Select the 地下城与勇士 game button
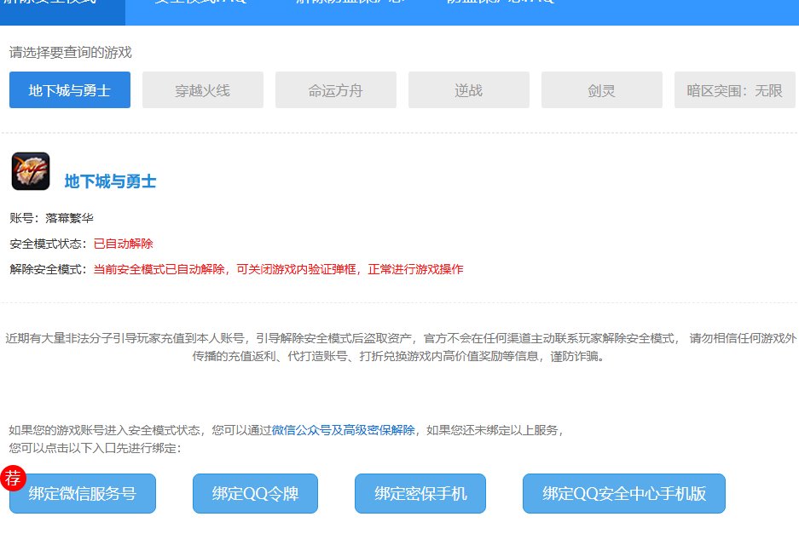Viewport: 799px width, 534px height. [x=70, y=90]
